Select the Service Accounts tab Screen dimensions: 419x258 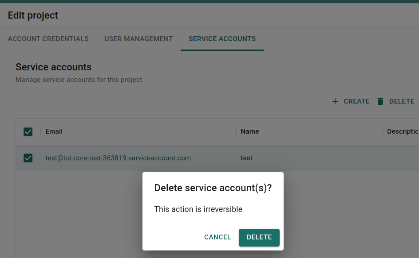222,39
